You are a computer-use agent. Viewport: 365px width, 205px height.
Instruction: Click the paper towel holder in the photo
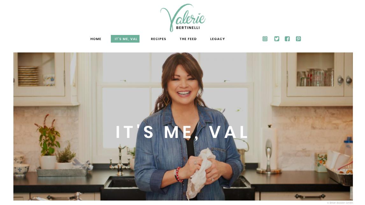(269, 150)
